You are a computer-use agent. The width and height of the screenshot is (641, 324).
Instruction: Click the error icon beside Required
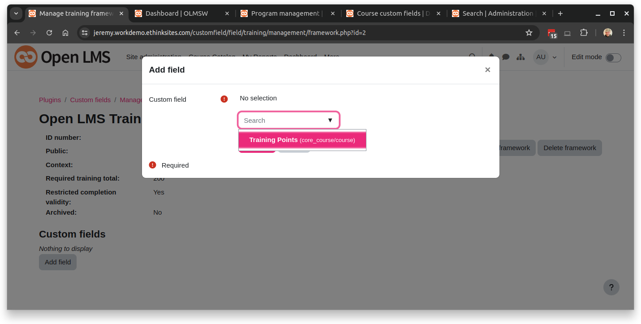point(152,165)
